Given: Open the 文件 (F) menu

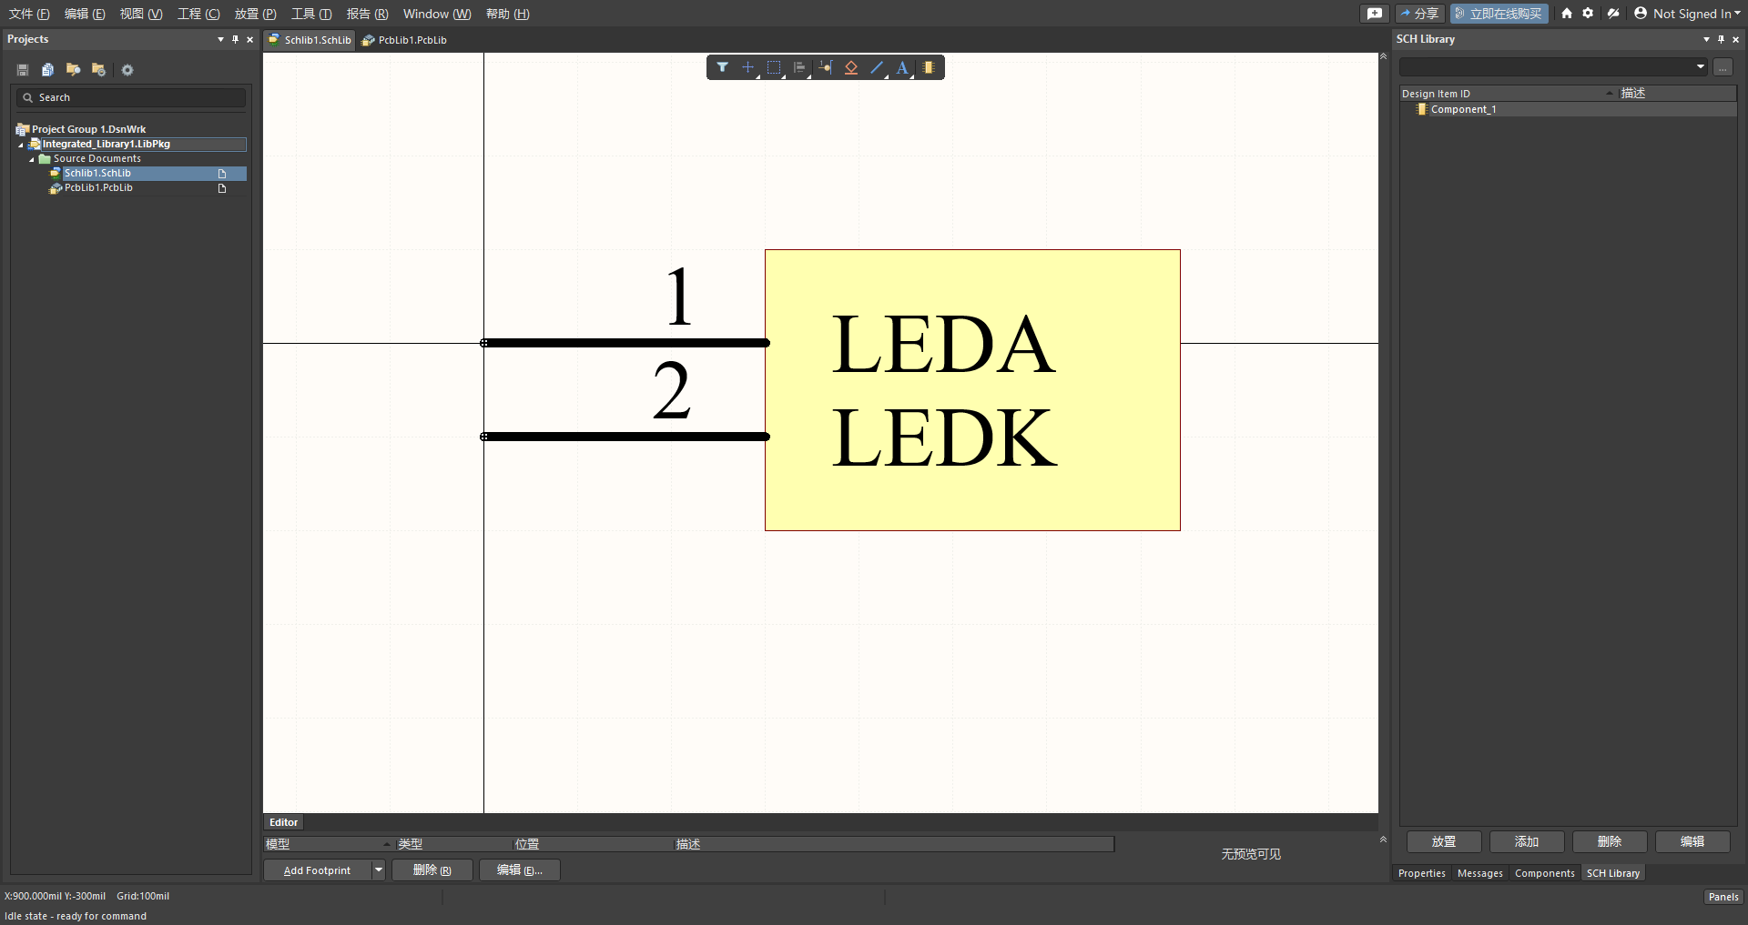Looking at the screenshot, I should tap(29, 14).
